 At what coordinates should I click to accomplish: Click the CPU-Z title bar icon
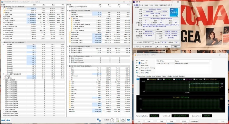click(135, 2)
